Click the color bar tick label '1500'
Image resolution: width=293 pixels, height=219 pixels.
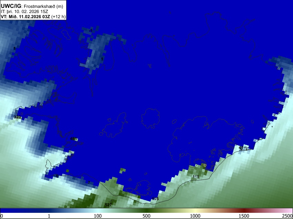coord(244,216)
